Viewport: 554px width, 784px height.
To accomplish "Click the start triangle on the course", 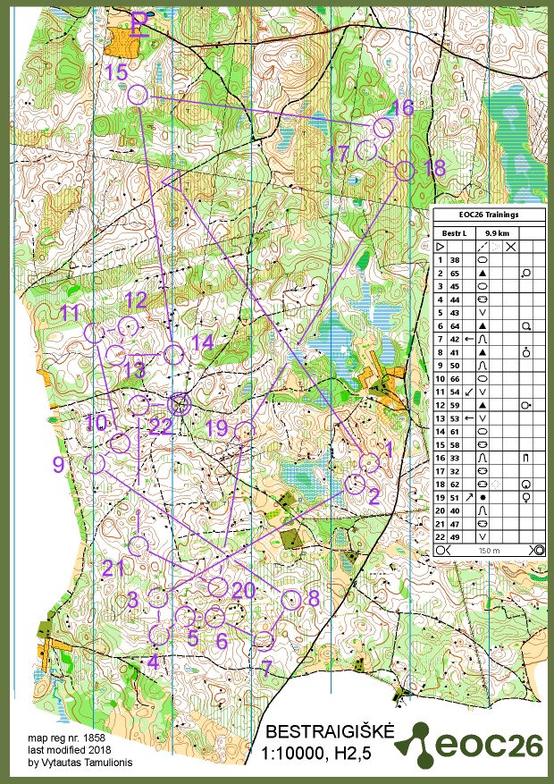I will tap(175, 181).
